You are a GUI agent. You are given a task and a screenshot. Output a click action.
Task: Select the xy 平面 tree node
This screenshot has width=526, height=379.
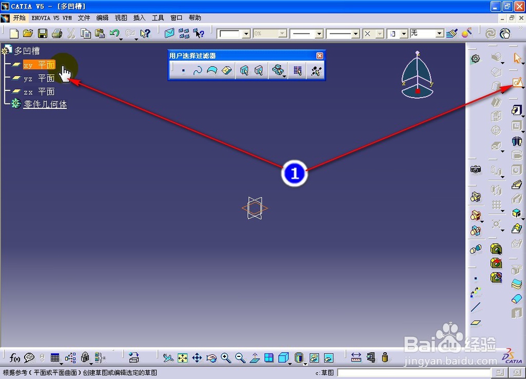coord(39,65)
